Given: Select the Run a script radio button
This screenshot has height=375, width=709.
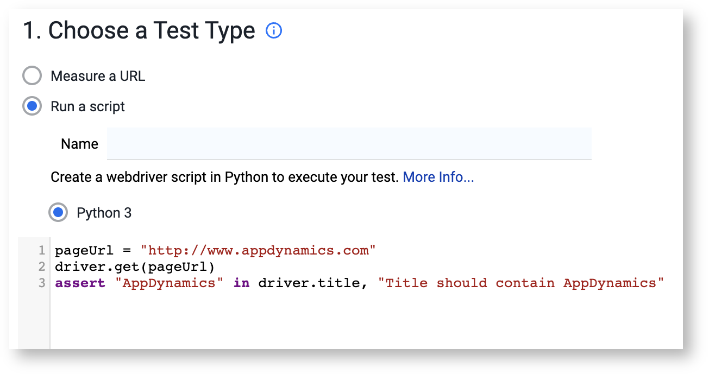Looking at the screenshot, I should 32,106.
